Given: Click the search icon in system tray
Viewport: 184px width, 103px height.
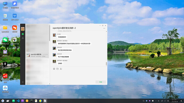Looking at the screenshot, I should tap(143, 101).
